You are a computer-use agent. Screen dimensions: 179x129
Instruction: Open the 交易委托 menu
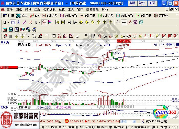pyautogui.click(x=93, y=9)
